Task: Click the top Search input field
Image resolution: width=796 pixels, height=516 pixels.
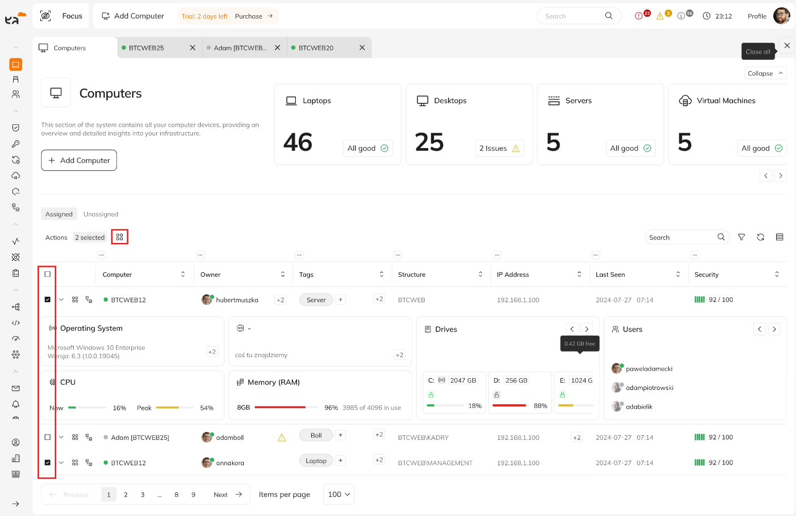Action: click(x=573, y=16)
